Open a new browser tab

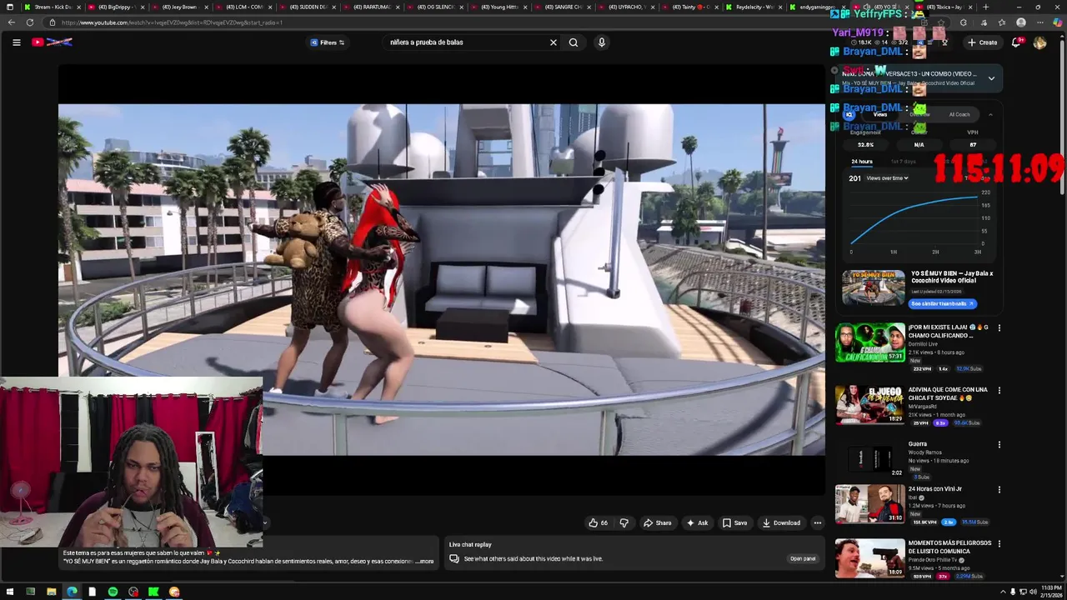(985, 7)
